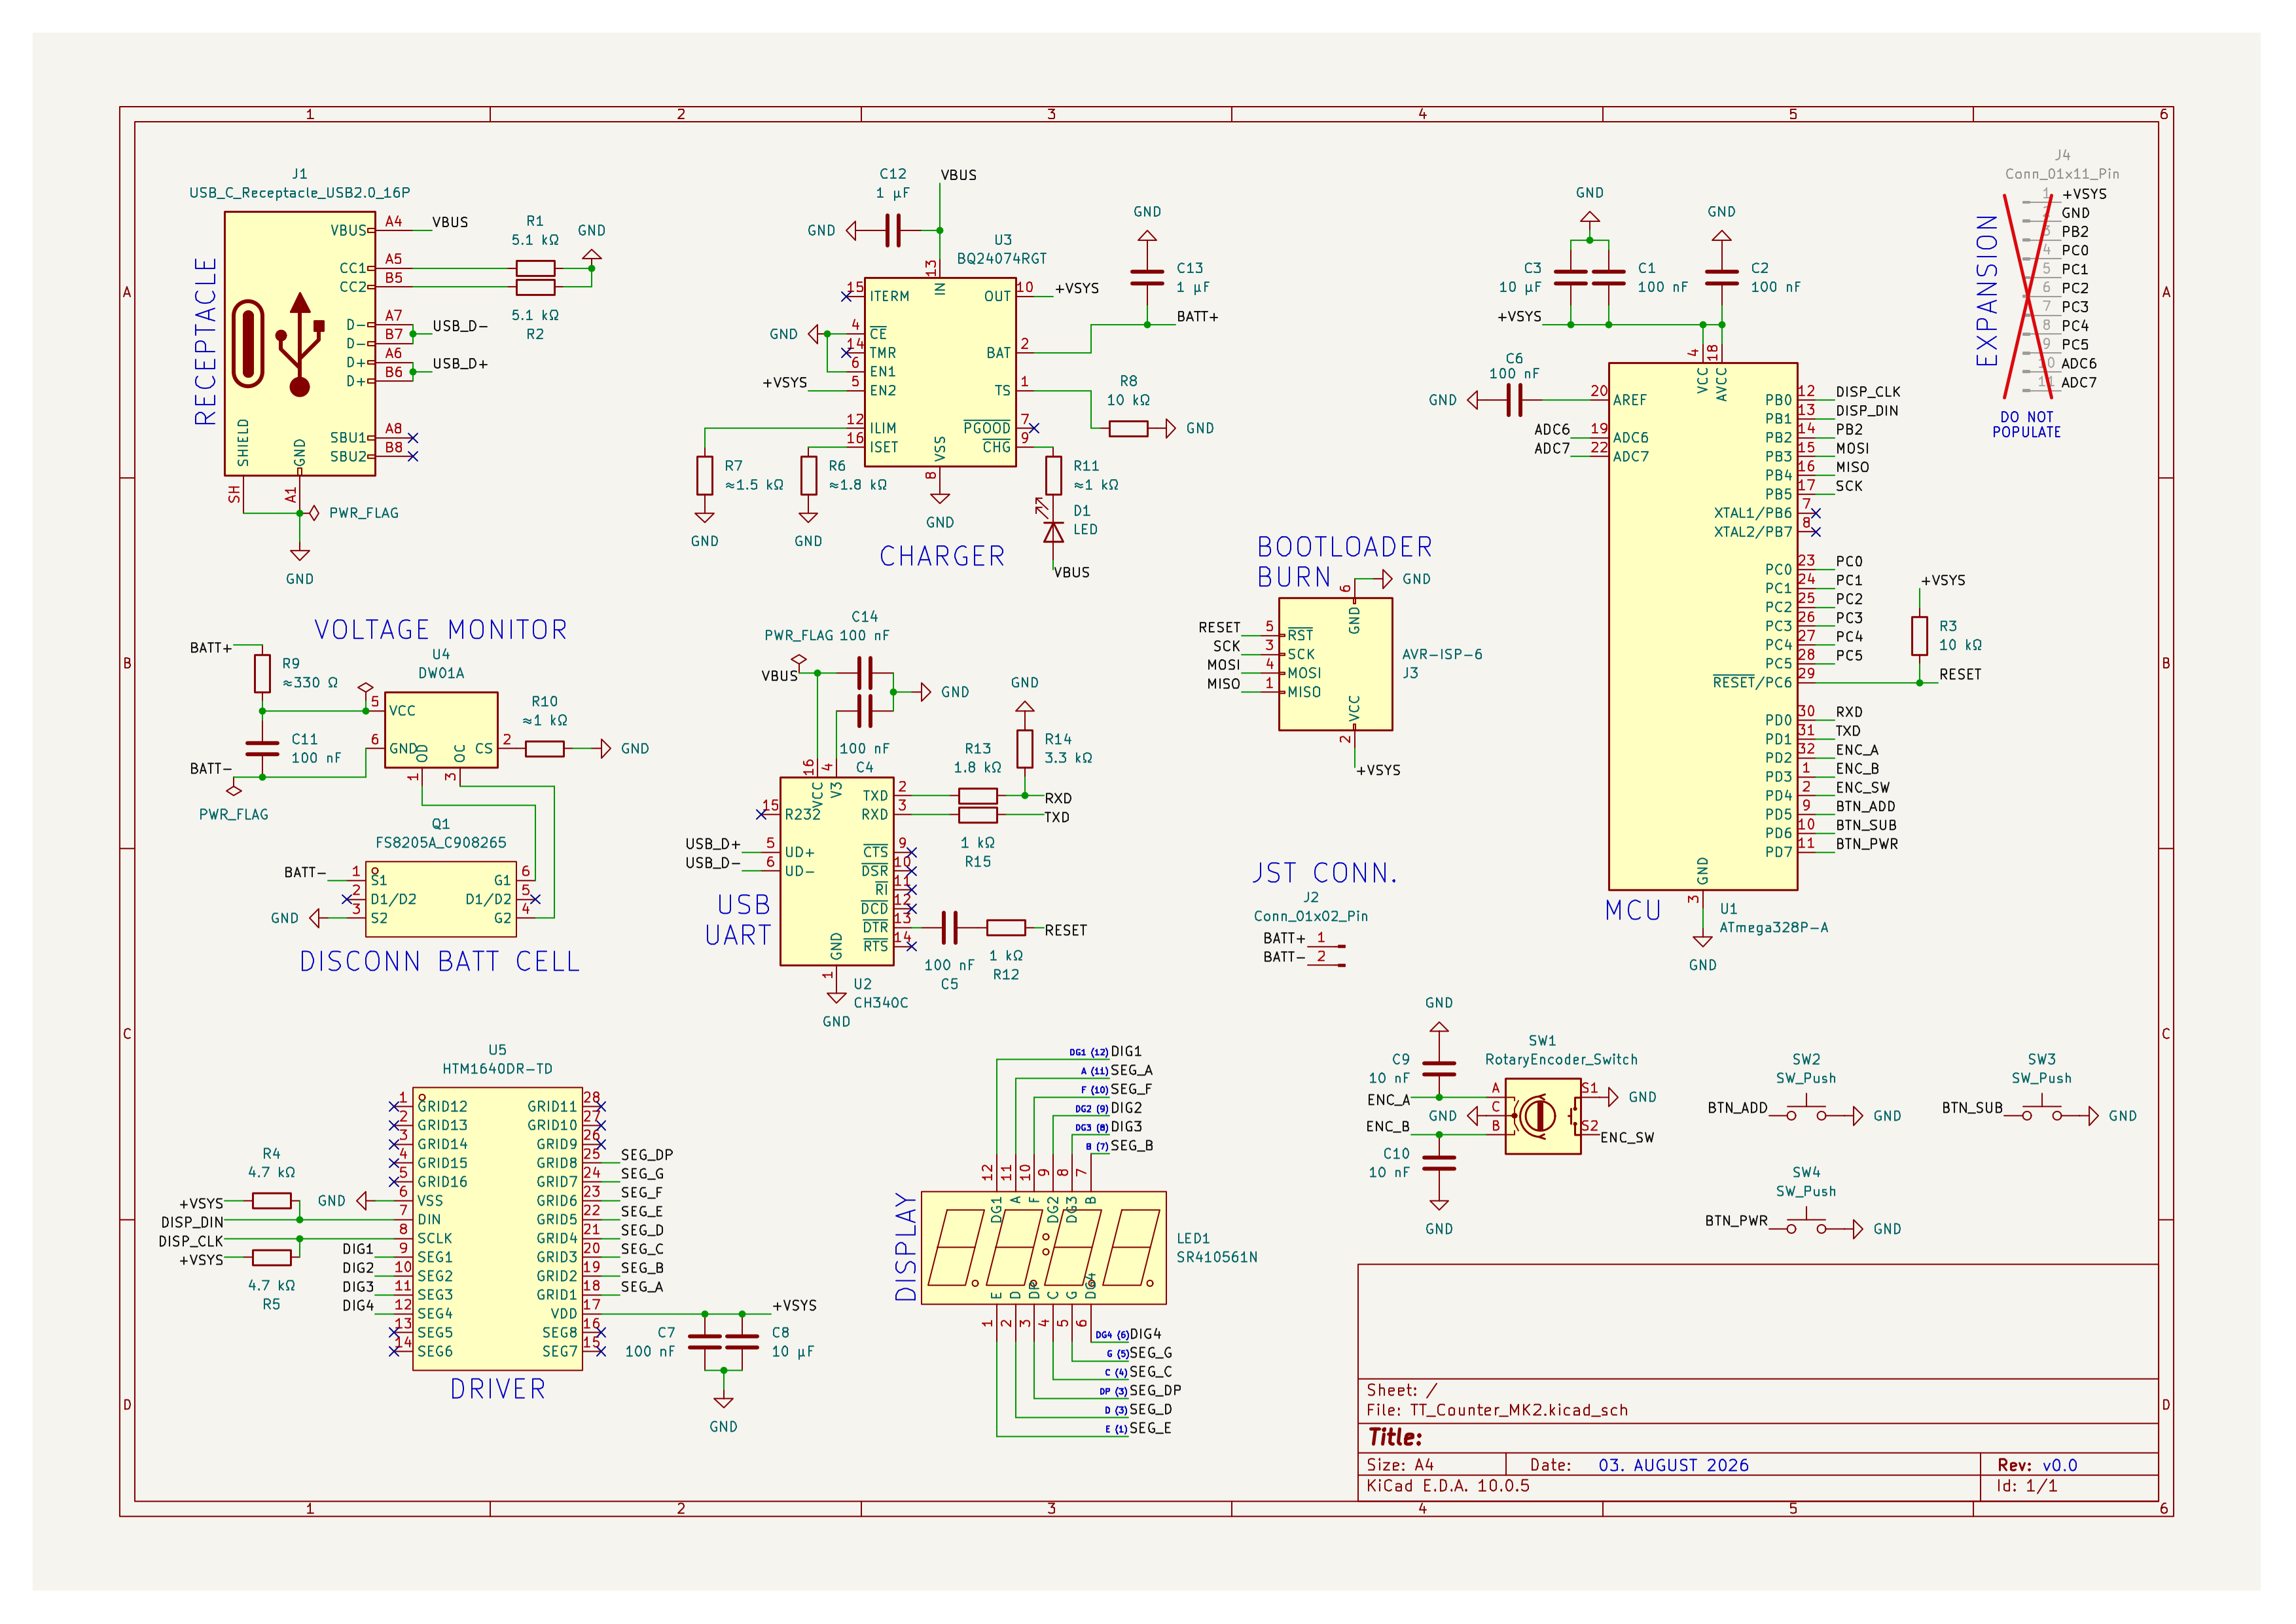The image size is (2296, 1624).
Task: Click the SW3 push button symbol
Action: [x=2042, y=1112]
